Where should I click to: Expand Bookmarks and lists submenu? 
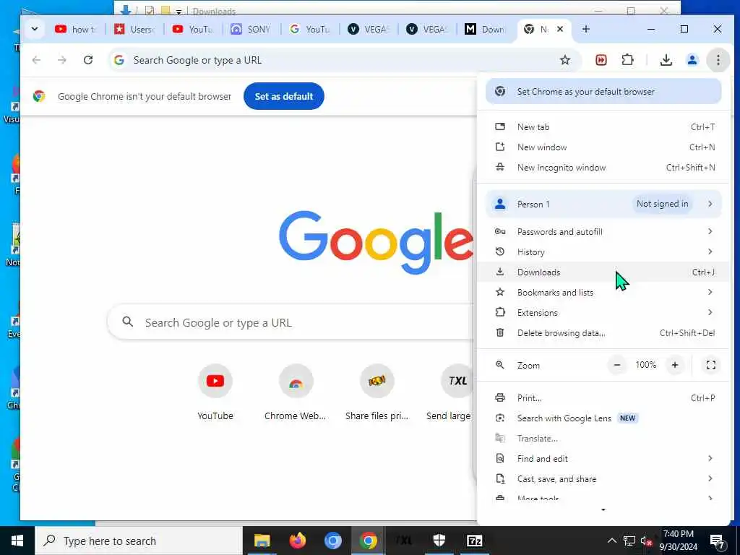[x=603, y=293]
